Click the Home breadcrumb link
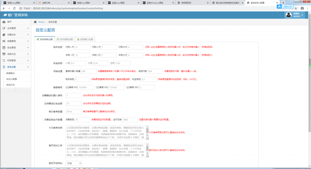 tap(41, 22)
